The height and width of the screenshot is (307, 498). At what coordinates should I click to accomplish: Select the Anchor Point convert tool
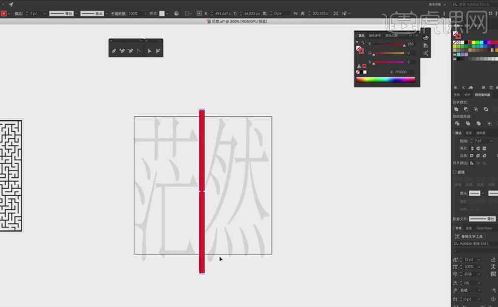click(x=138, y=51)
